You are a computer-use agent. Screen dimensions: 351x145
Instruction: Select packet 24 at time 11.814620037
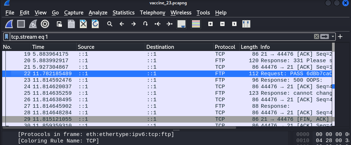167,86
